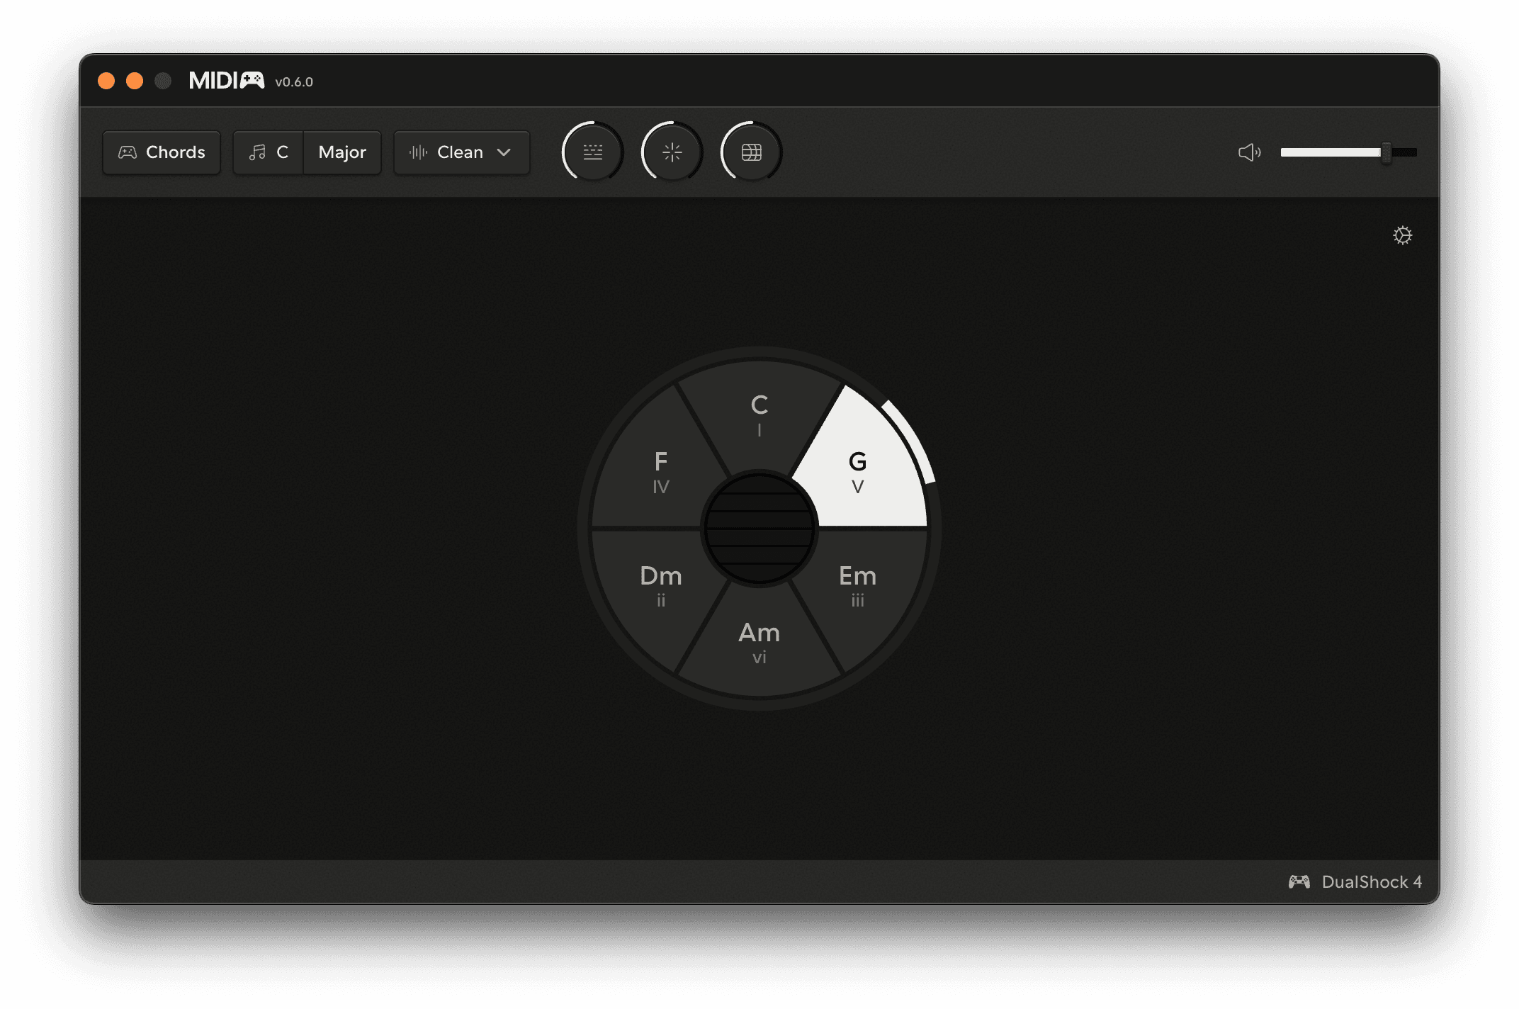
Task: Click the waveform icon beside Clean
Action: click(x=419, y=152)
